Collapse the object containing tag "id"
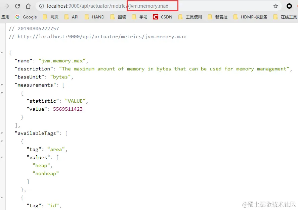The width and height of the screenshot is (298, 210). coord(2,198)
